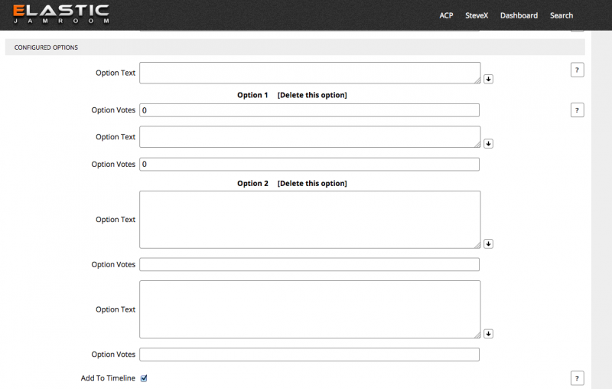
Task: Focus the first Option Votes field containing 0
Action: (x=309, y=110)
